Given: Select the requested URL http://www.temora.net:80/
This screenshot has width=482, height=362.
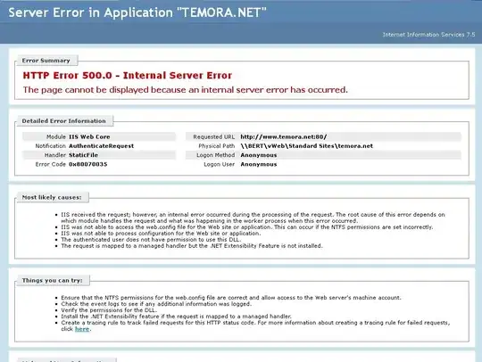Looking at the screenshot, I should [x=284, y=137].
